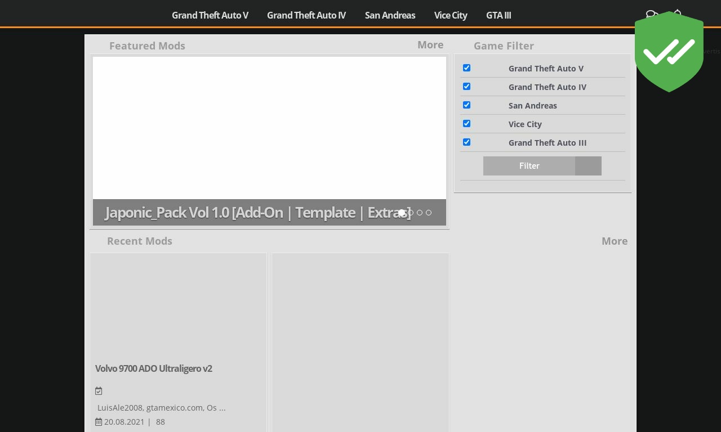Open the Japonic_Pack Vol 1.0 featured title
721x432 pixels.
click(x=257, y=213)
